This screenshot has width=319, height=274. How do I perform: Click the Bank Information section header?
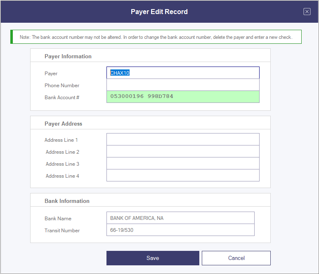click(x=67, y=201)
